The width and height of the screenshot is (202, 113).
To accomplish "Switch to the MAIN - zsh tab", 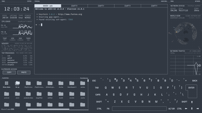I will pos(48,6).
